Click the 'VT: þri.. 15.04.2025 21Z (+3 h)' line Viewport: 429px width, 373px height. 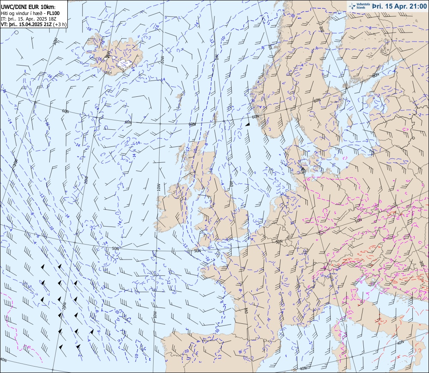pos(33,24)
